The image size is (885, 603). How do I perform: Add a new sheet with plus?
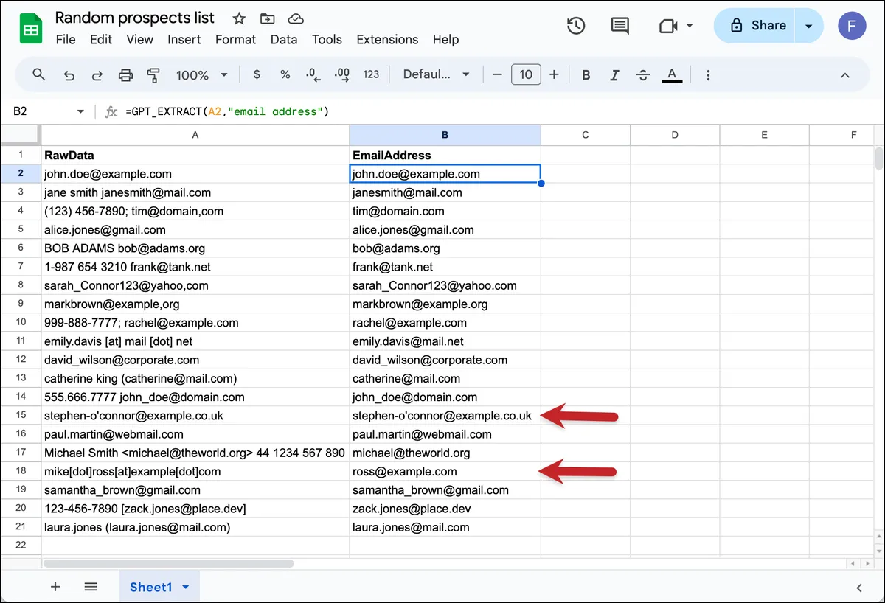point(55,587)
